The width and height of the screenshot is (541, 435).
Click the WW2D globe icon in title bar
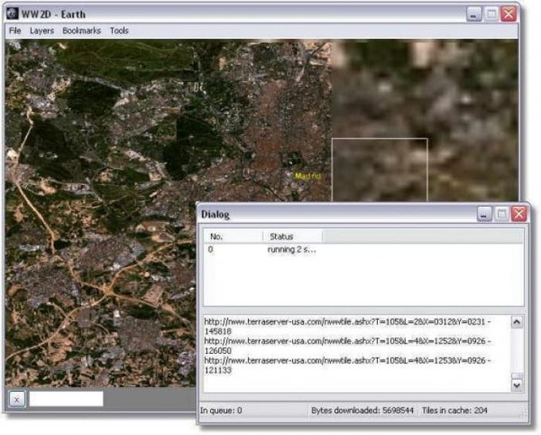pyautogui.click(x=13, y=14)
